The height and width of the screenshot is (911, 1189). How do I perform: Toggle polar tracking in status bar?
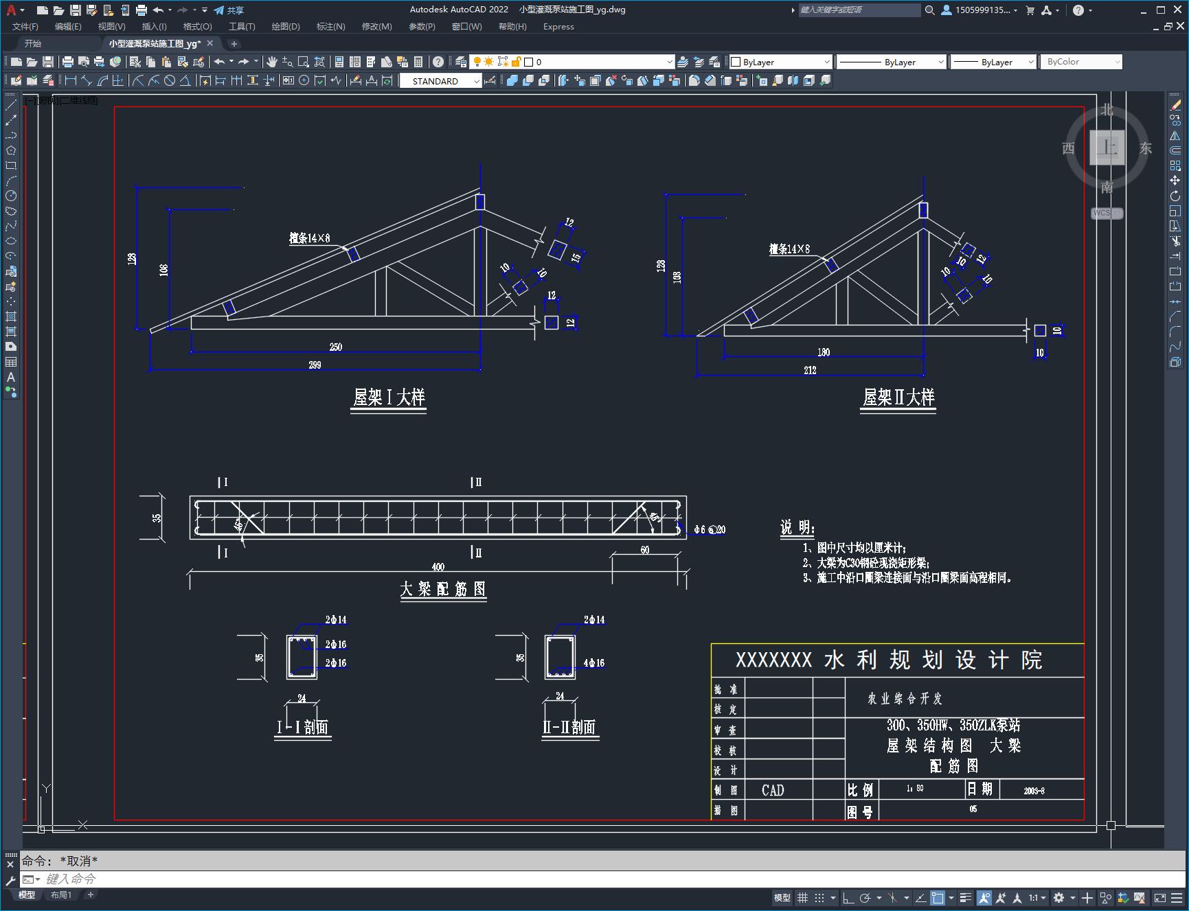[x=865, y=897]
